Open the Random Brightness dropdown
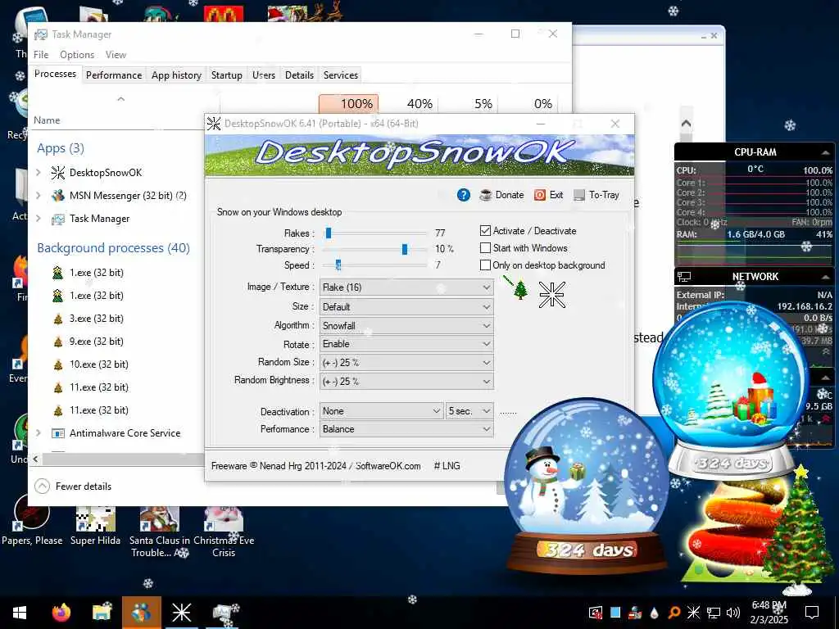The image size is (839, 629). pyautogui.click(x=406, y=382)
